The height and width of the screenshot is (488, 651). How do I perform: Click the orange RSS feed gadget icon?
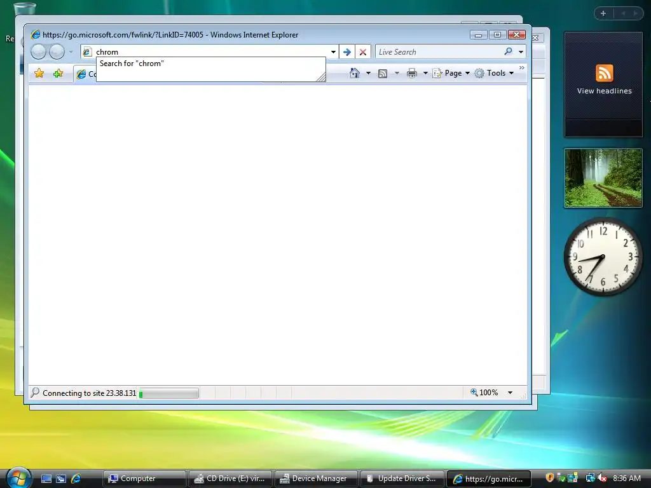(604, 73)
